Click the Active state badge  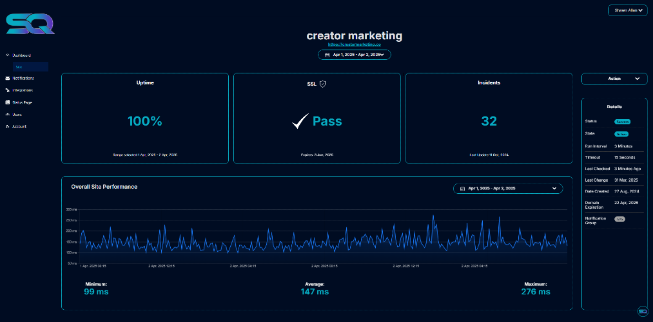[x=621, y=135]
